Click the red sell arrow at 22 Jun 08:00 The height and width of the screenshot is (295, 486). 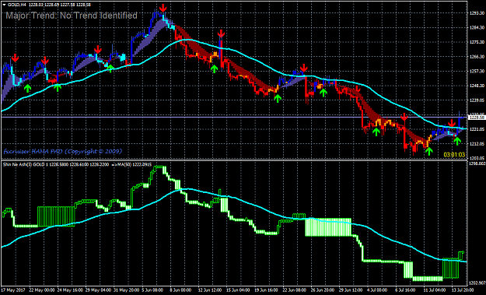pos(304,68)
